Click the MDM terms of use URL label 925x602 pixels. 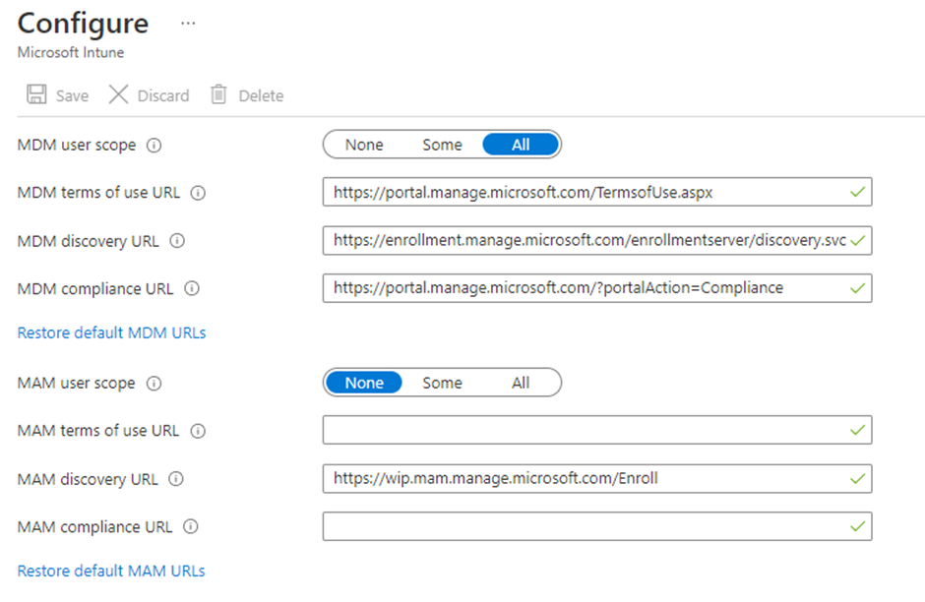point(98,193)
